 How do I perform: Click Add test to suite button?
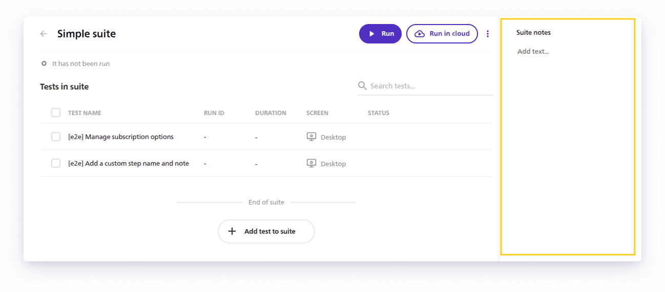pos(266,231)
